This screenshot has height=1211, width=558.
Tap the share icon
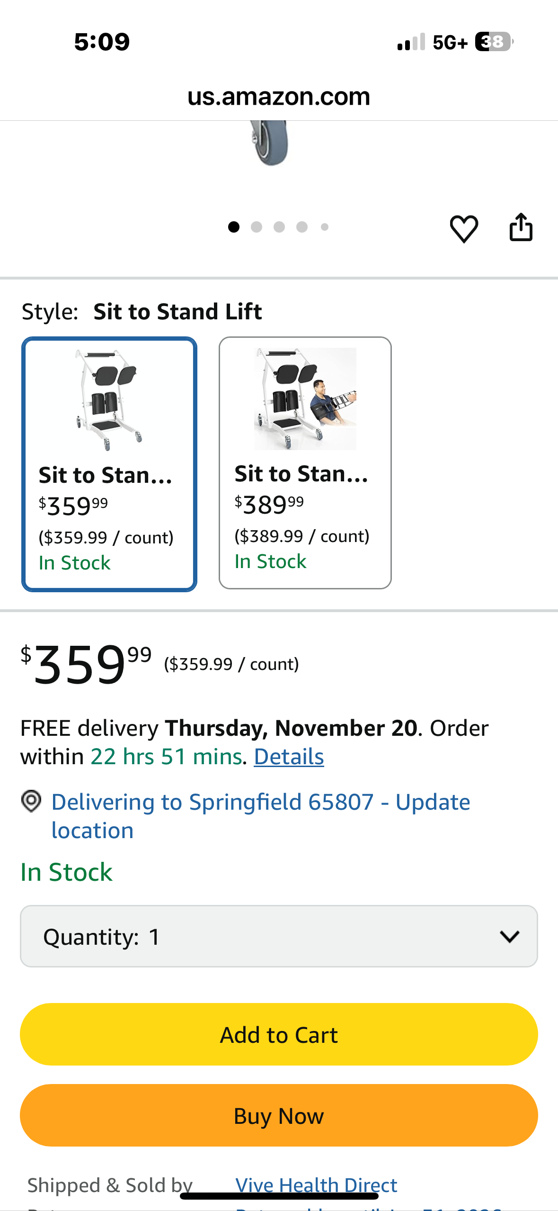pyautogui.click(x=521, y=227)
